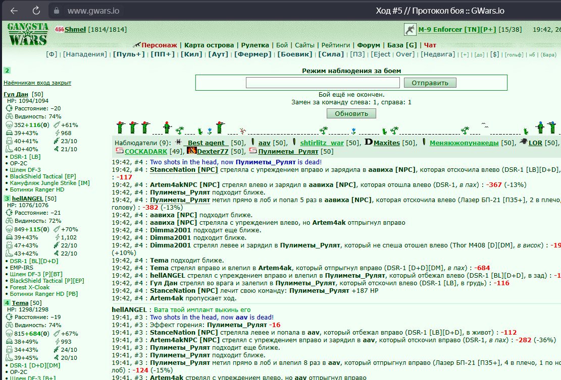Open the Чат menu link

pyautogui.click(x=430, y=45)
